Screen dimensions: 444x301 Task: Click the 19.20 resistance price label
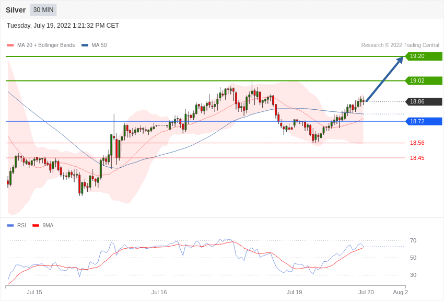pyautogui.click(x=424, y=56)
